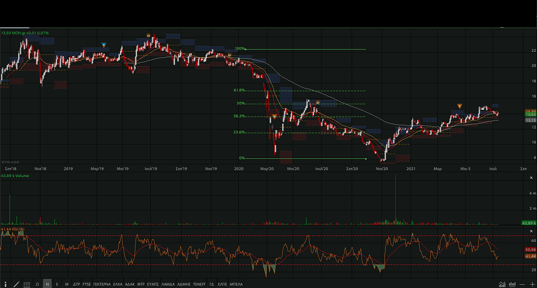This screenshot has height=288, width=537.
Task: Zoom out using the minus icon
Action: [523, 284]
